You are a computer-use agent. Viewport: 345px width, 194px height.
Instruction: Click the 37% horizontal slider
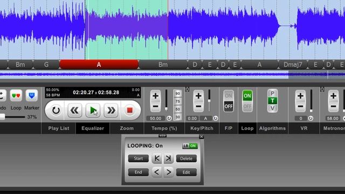click(13, 117)
